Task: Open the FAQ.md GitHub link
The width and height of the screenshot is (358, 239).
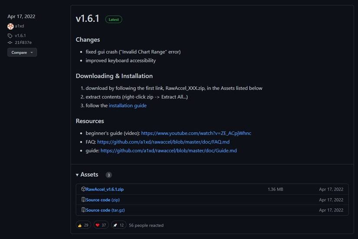Action: click(163, 142)
